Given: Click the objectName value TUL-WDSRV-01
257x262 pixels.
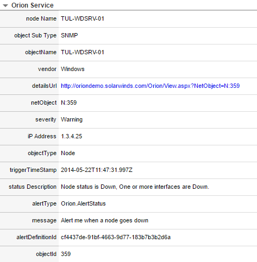Looking at the screenshot, I should pos(83,52).
